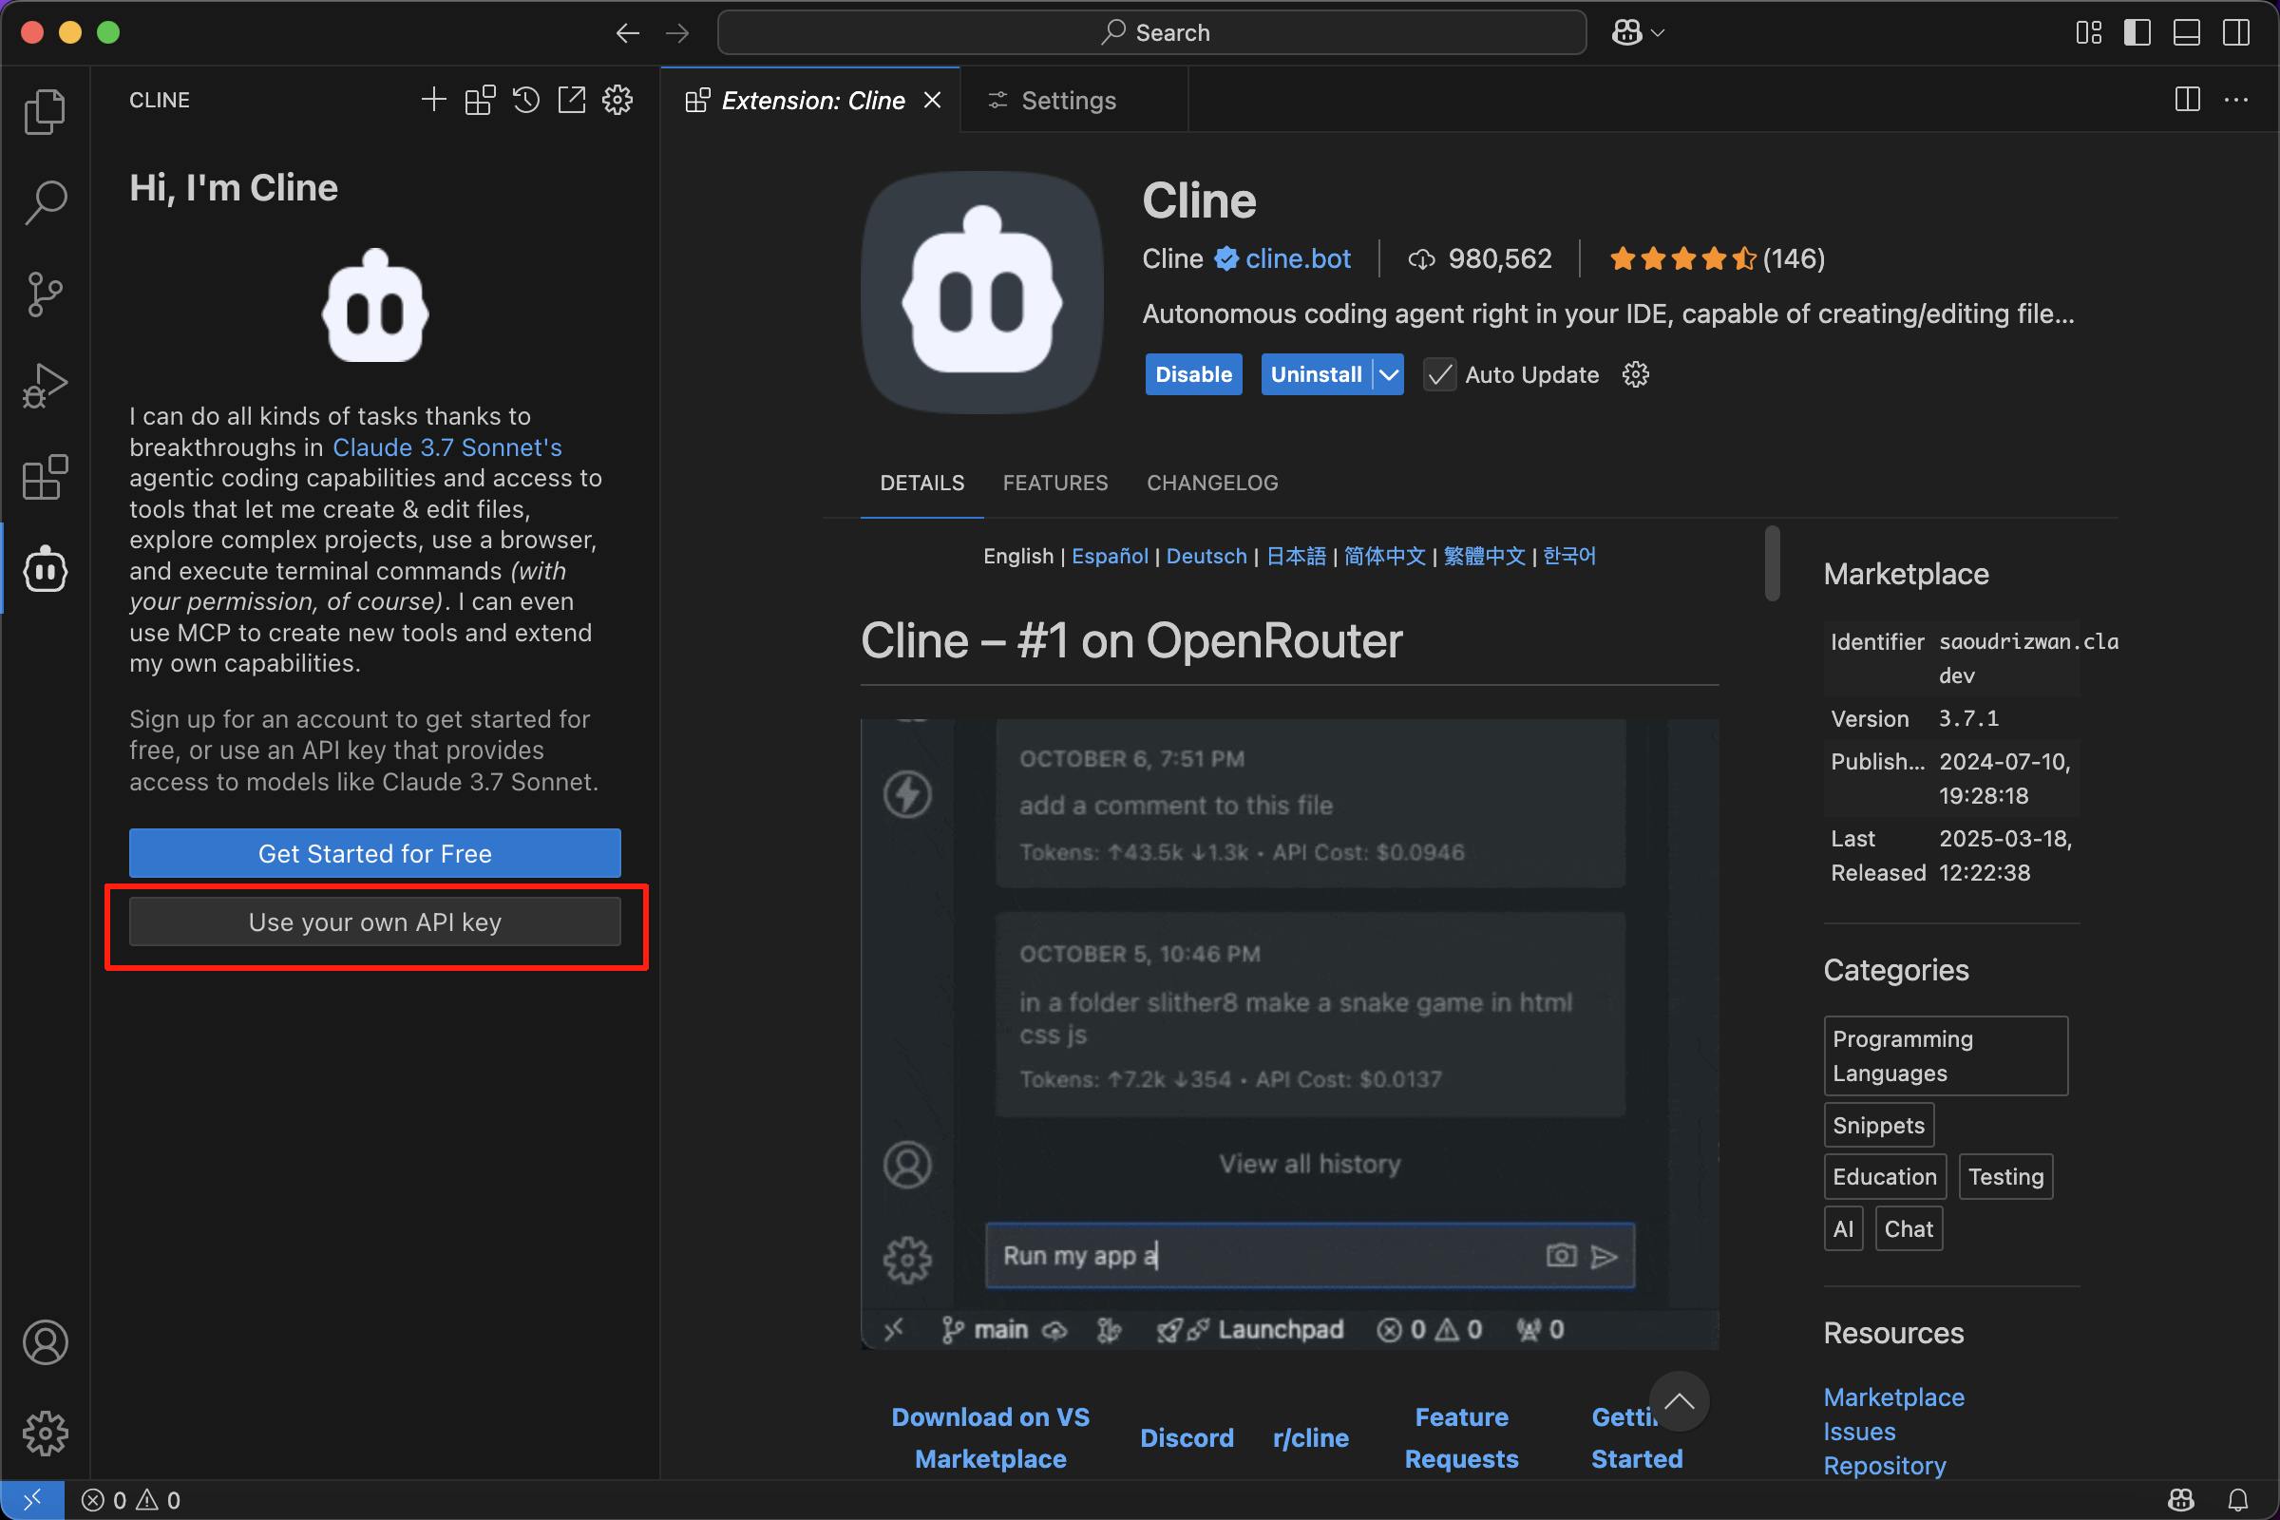The height and width of the screenshot is (1520, 2280).
Task: Toggle the Auto Update checkbox
Action: 1438,375
